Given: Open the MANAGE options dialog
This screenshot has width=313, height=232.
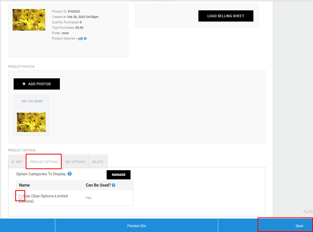Looking at the screenshot, I should pyautogui.click(x=118, y=175).
